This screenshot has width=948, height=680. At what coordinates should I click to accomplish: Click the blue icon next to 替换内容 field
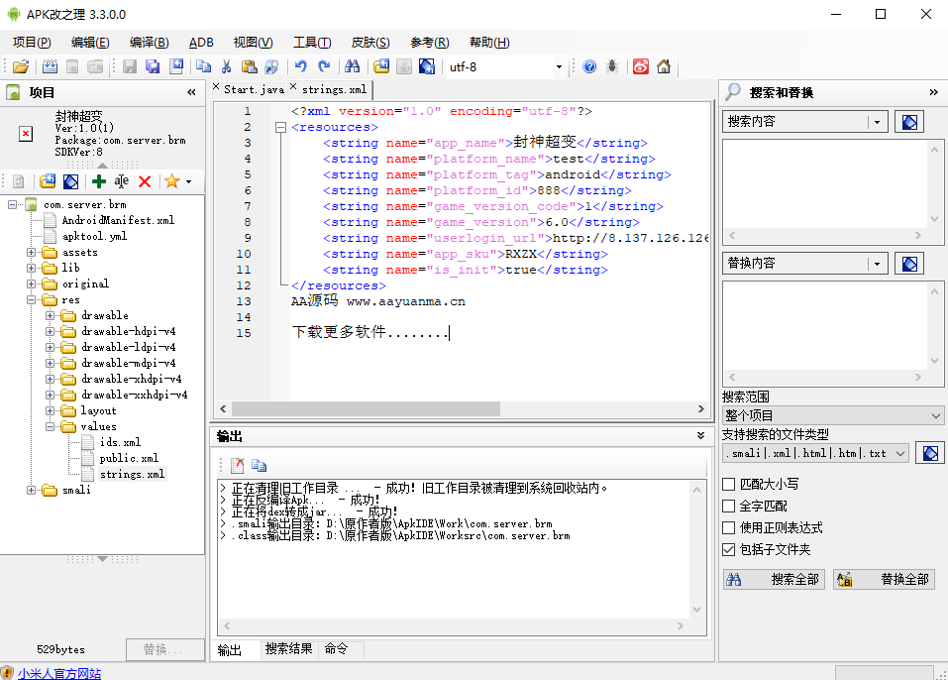[909, 264]
